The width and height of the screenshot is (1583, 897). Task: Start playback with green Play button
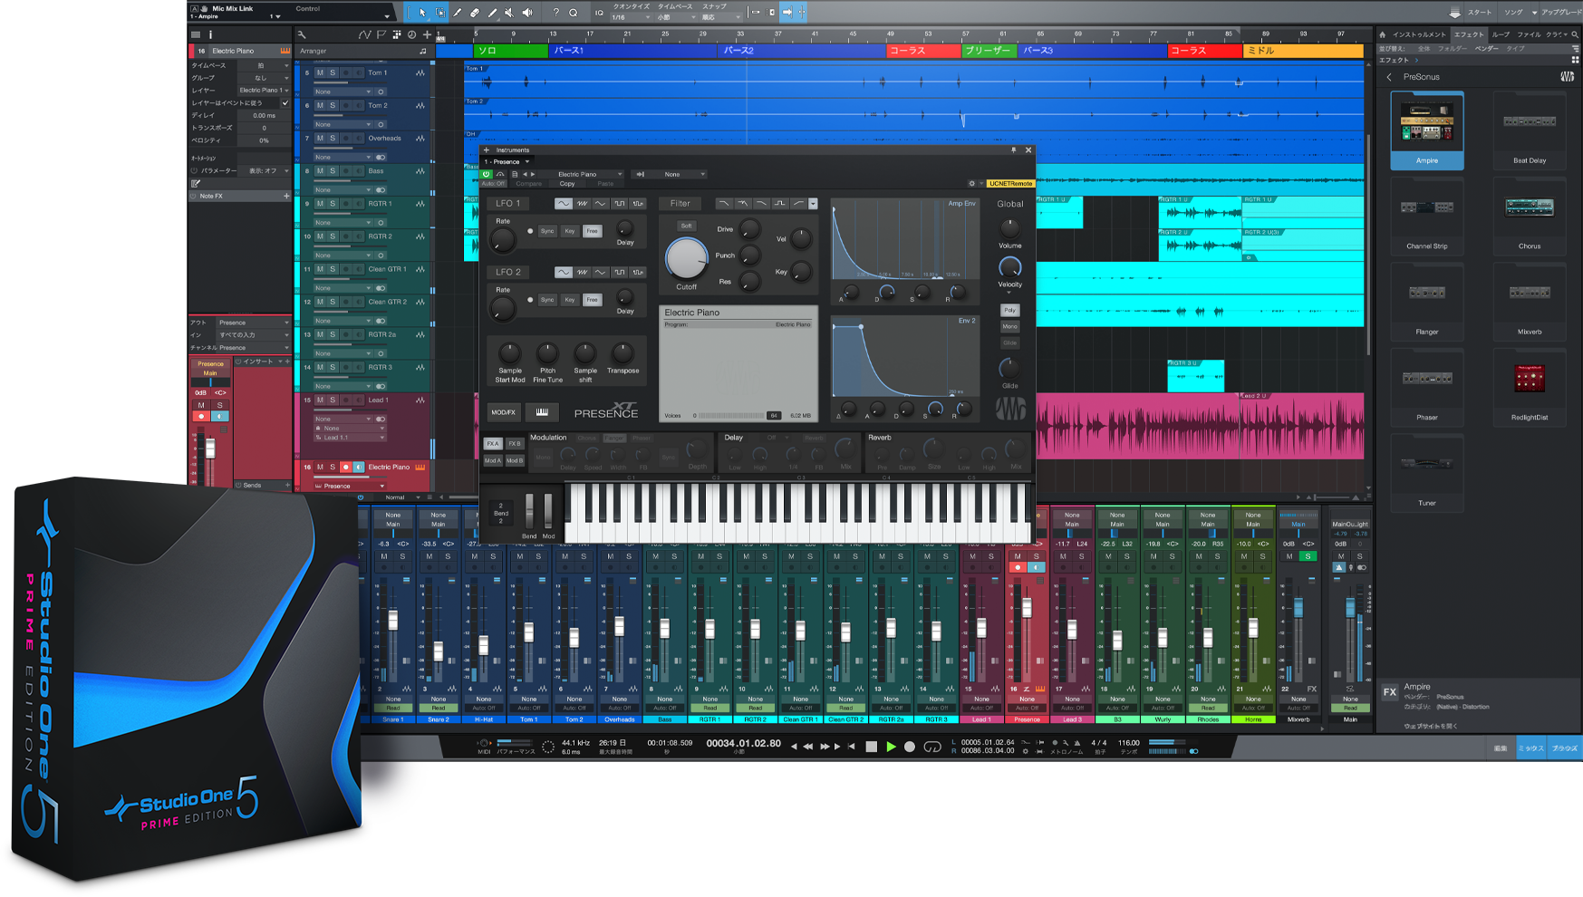891,747
